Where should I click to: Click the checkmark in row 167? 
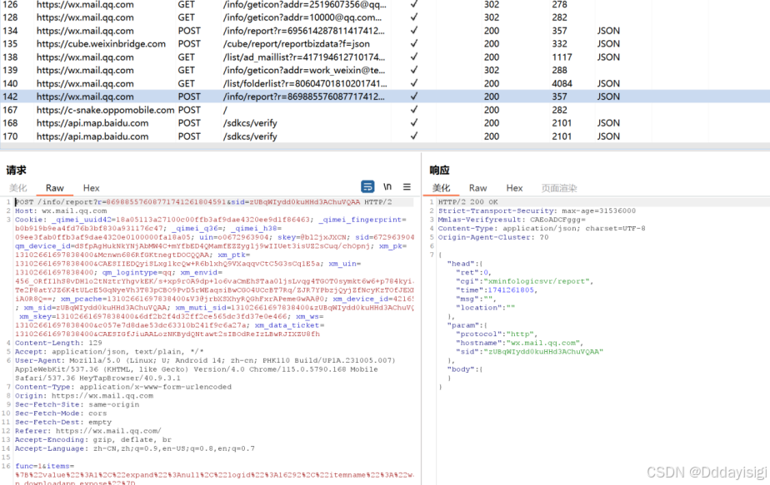coord(414,109)
